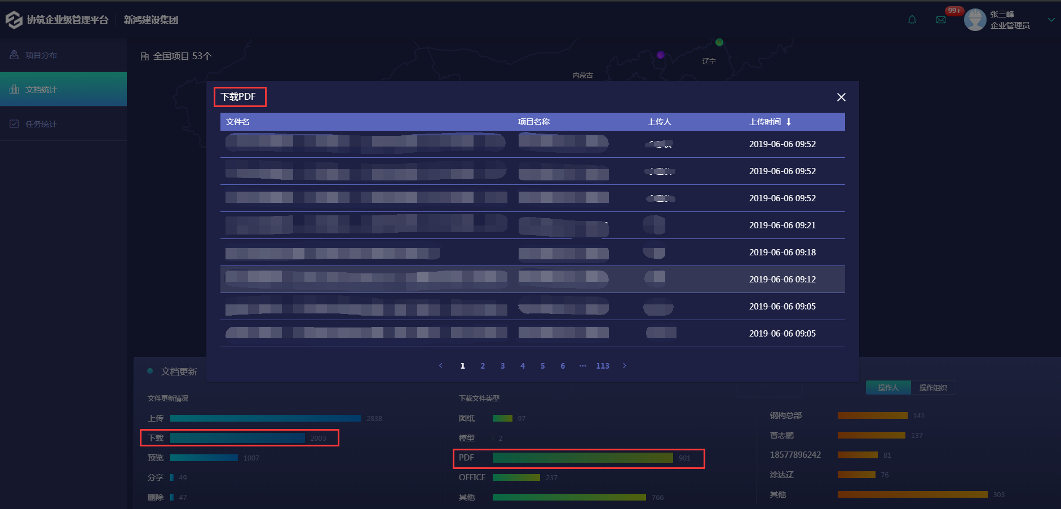1061x509 pixels.
Task: Go to next page arrow
Action: click(625, 366)
